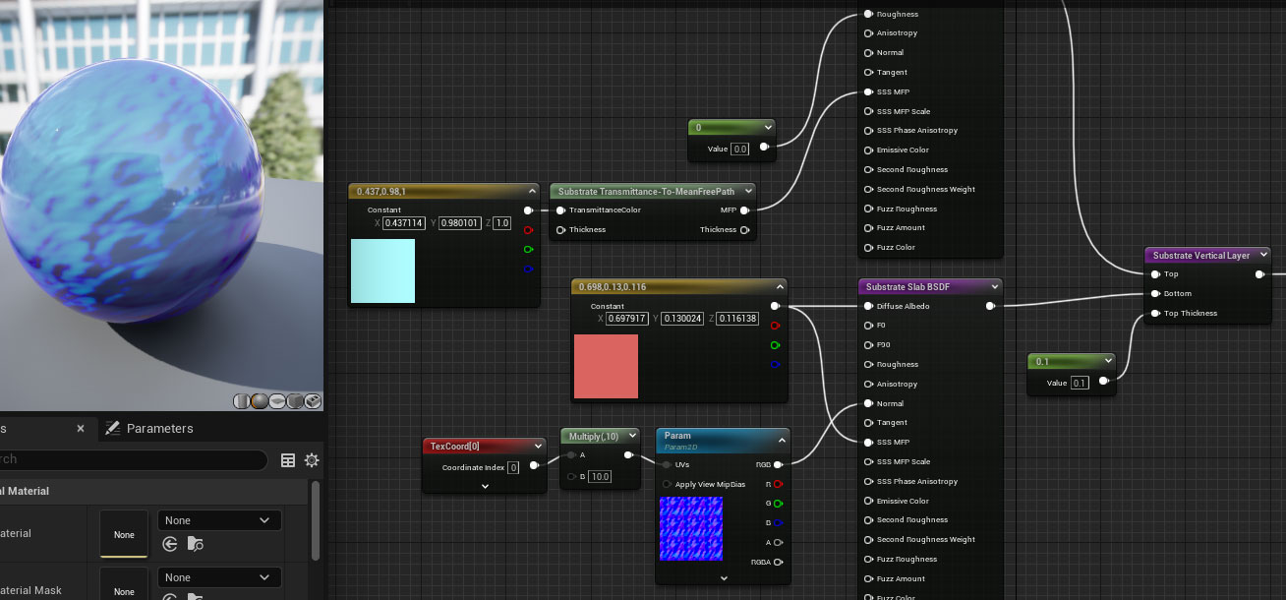Viewport: 1286px width, 600px height.
Task: Click the None thumbnail for Material Mask
Action: 124,588
